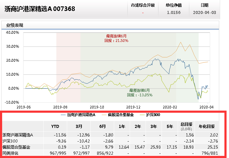Viewport: 229px width, 158px height.
Task: Click the YTD value -11.56
Action: click(60, 135)
